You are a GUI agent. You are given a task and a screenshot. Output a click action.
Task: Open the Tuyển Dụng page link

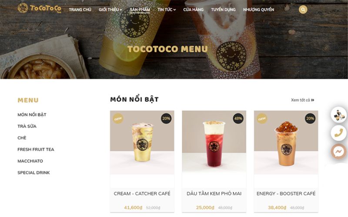point(223,10)
